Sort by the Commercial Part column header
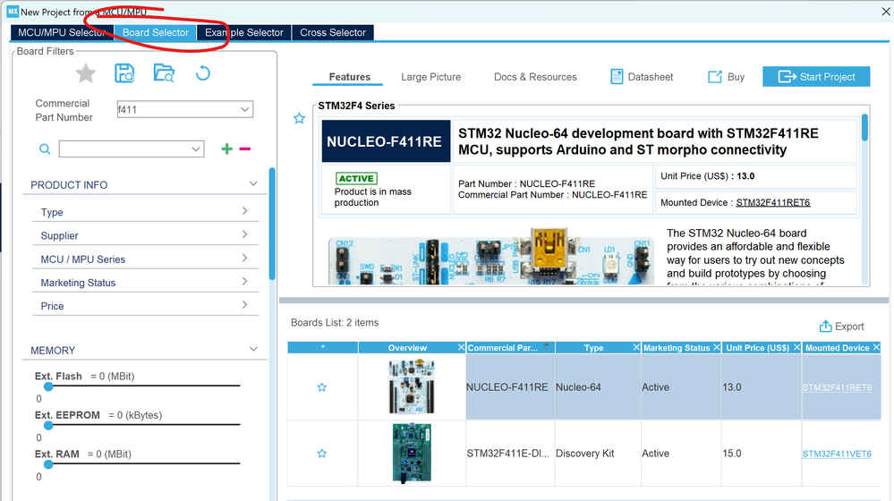 click(x=510, y=347)
